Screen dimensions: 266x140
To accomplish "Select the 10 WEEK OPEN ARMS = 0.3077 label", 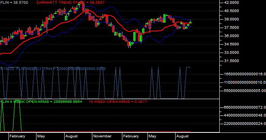I will 118,102.
